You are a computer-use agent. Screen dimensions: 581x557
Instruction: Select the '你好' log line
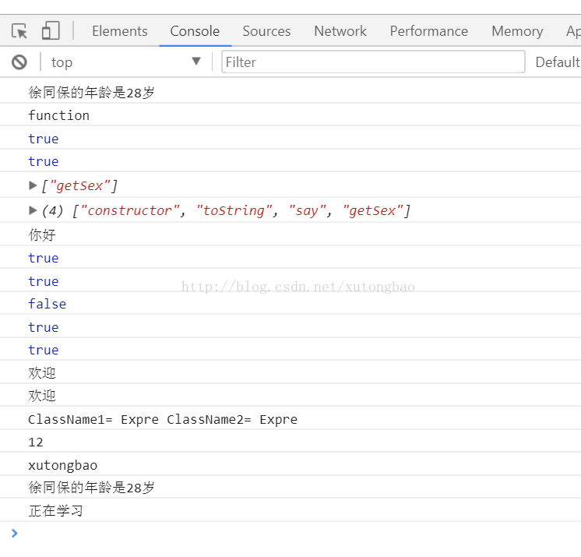coord(290,234)
